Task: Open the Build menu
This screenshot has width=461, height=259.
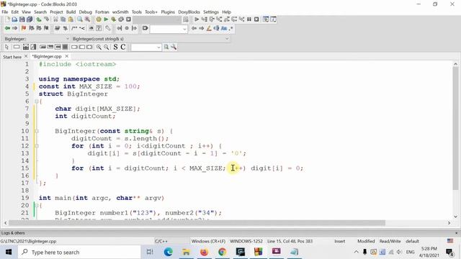Action: pos(71,12)
